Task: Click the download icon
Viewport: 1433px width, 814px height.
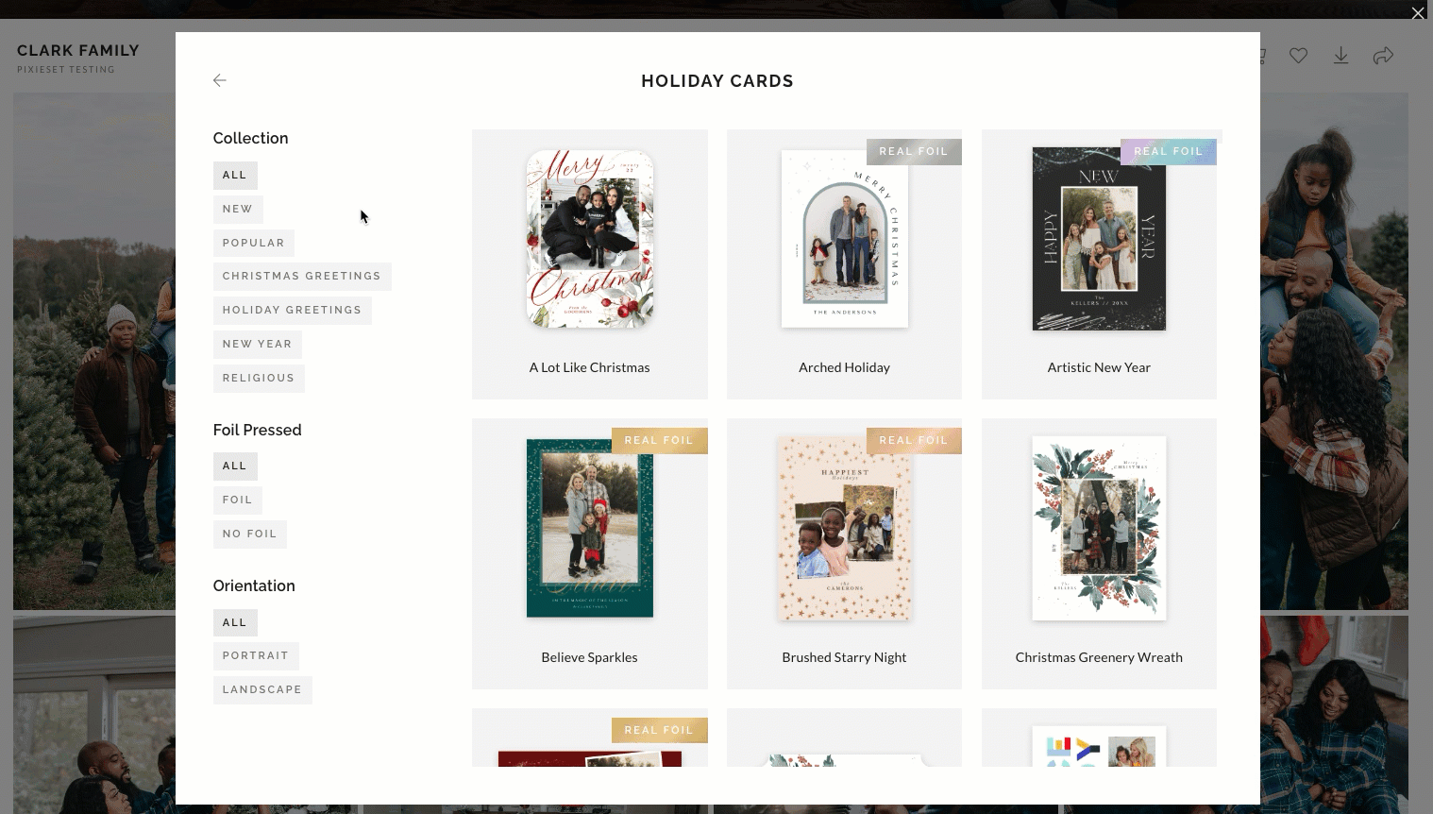Action: pos(1340,55)
